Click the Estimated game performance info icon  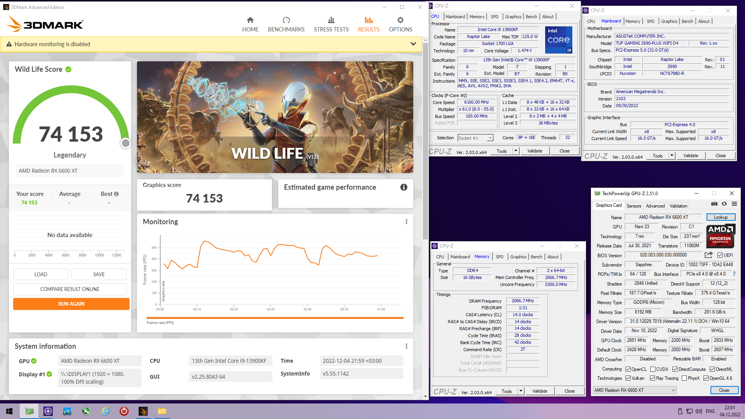tap(404, 187)
